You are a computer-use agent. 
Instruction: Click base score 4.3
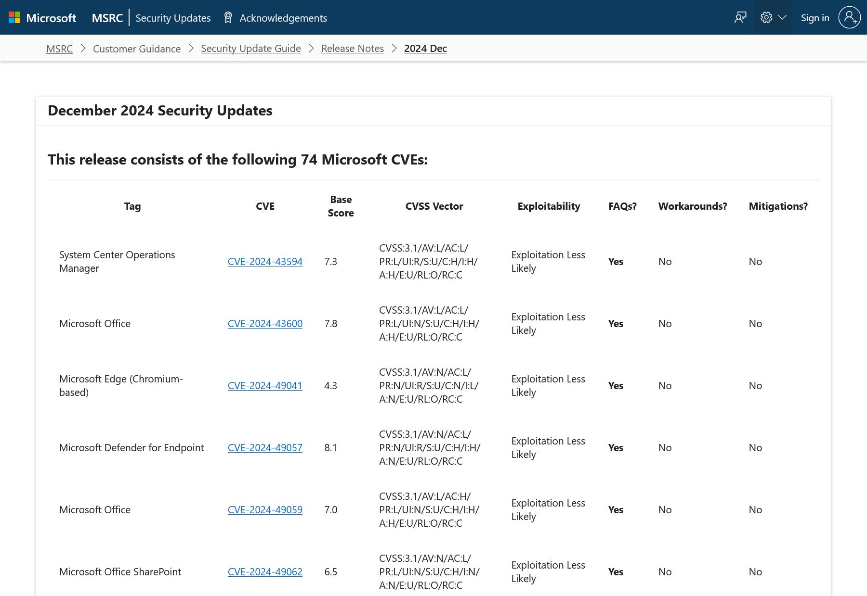(x=331, y=385)
